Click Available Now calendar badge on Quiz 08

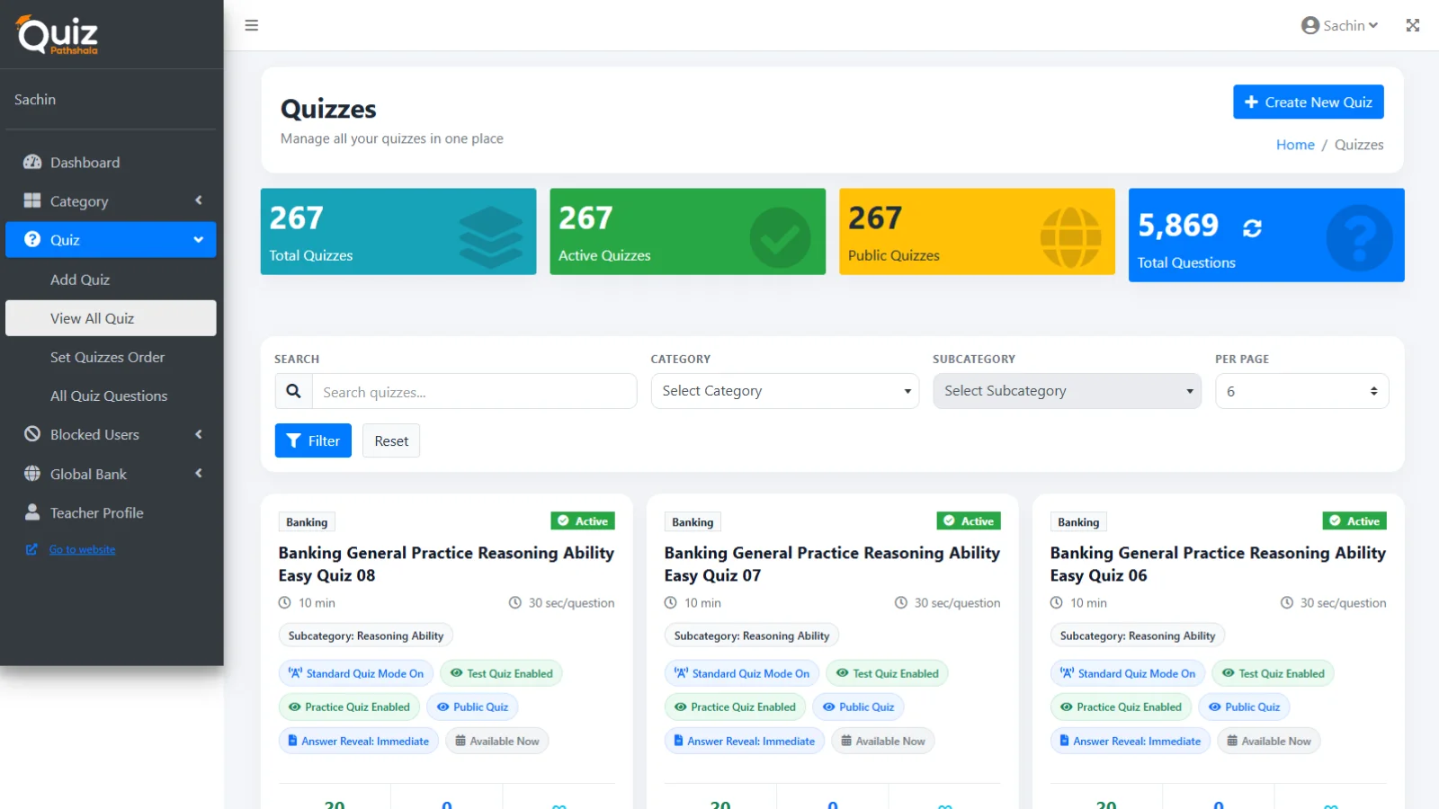tap(497, 741)
